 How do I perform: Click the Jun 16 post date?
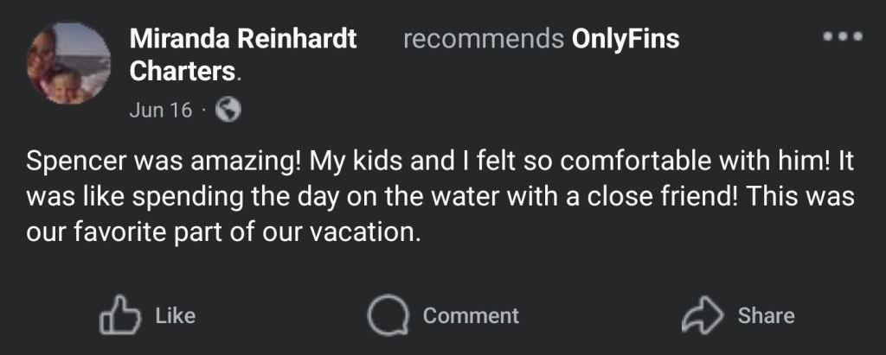point(160,111)
